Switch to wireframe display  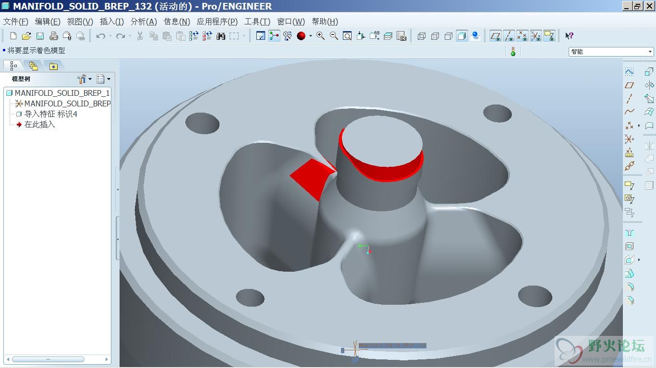[422, 36]
